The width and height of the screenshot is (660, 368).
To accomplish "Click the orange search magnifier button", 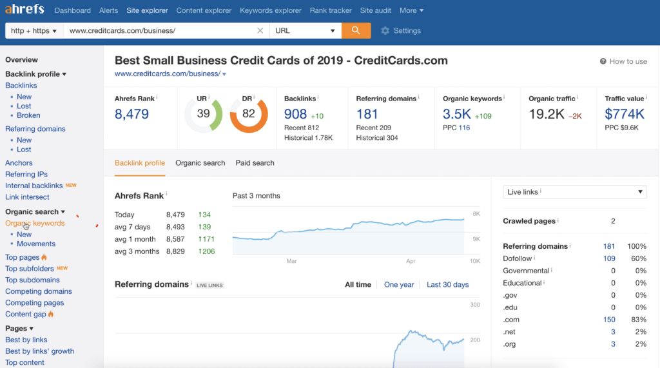I will click(356, 30).
